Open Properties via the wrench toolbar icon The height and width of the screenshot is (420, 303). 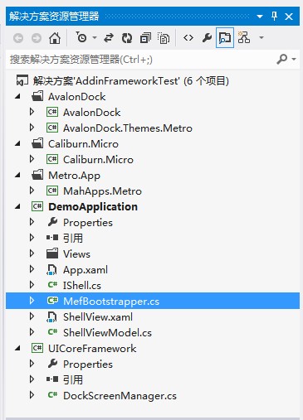tap(207, 38)
